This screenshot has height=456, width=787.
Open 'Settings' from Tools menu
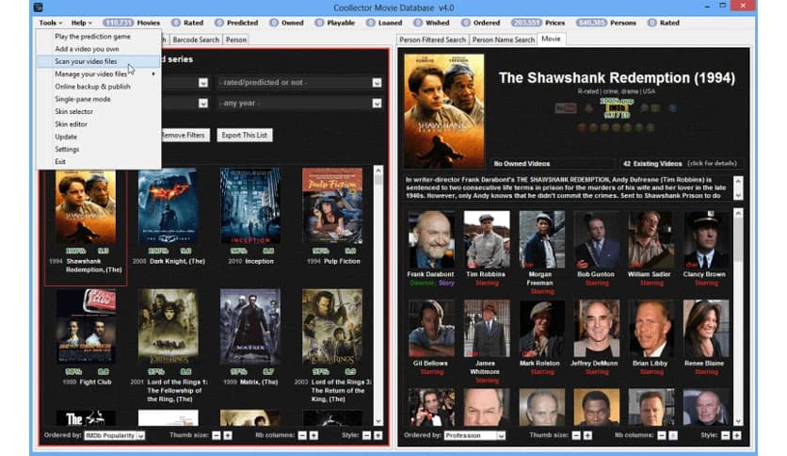[x=99, y=149]
